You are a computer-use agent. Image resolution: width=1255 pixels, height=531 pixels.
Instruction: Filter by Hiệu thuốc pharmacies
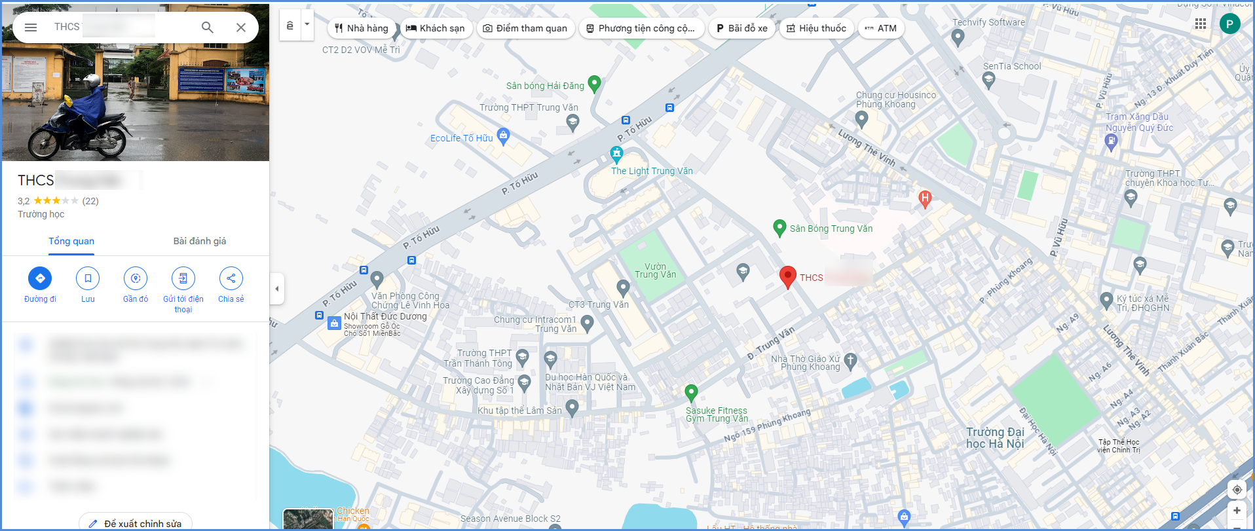[x=816, y=28]
